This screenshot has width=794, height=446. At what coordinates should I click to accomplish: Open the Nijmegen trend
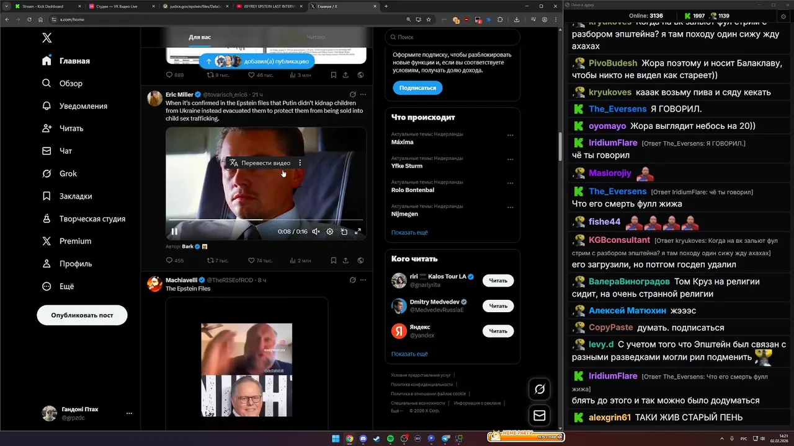tap(404, 214)
